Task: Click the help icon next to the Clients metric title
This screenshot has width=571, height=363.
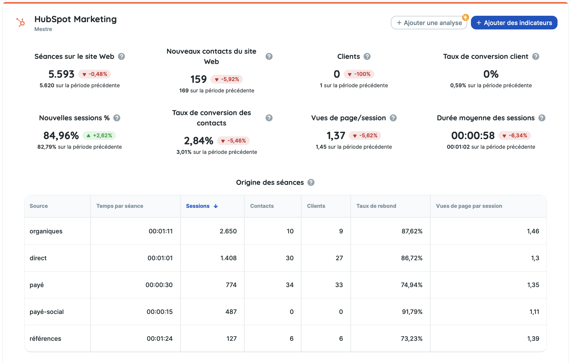Action: coord(367,57)
